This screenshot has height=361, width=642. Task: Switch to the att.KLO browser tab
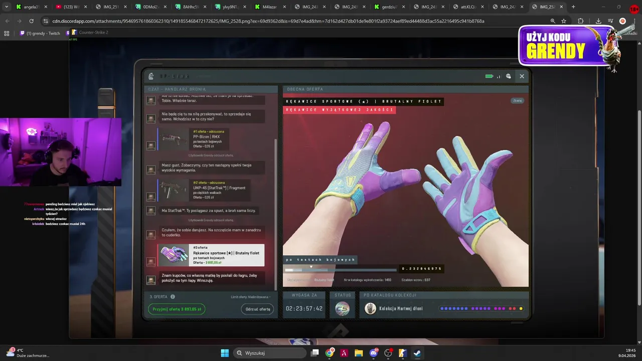pyautogui.click(x=468, y=7)
